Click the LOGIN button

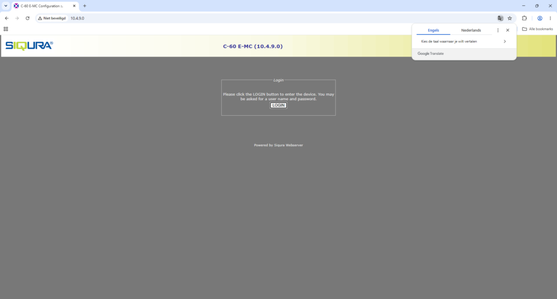pos(278,105)
